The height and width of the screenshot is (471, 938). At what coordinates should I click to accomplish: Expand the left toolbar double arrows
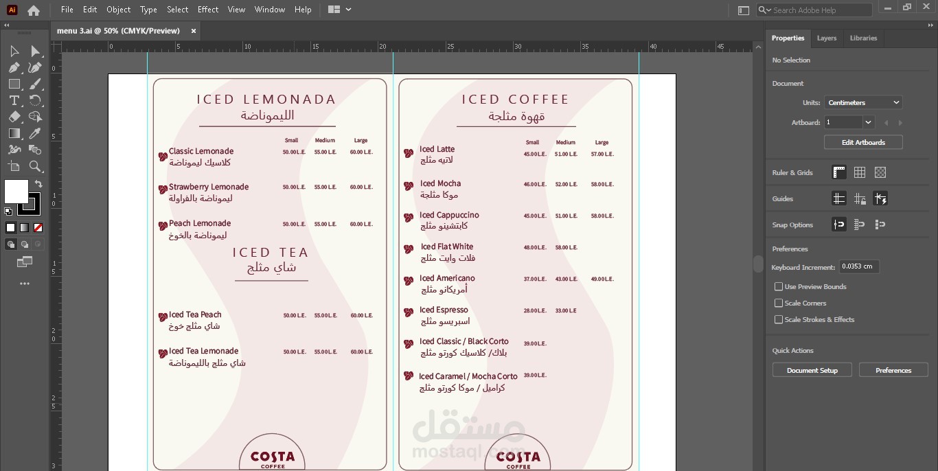pos(7,24)
